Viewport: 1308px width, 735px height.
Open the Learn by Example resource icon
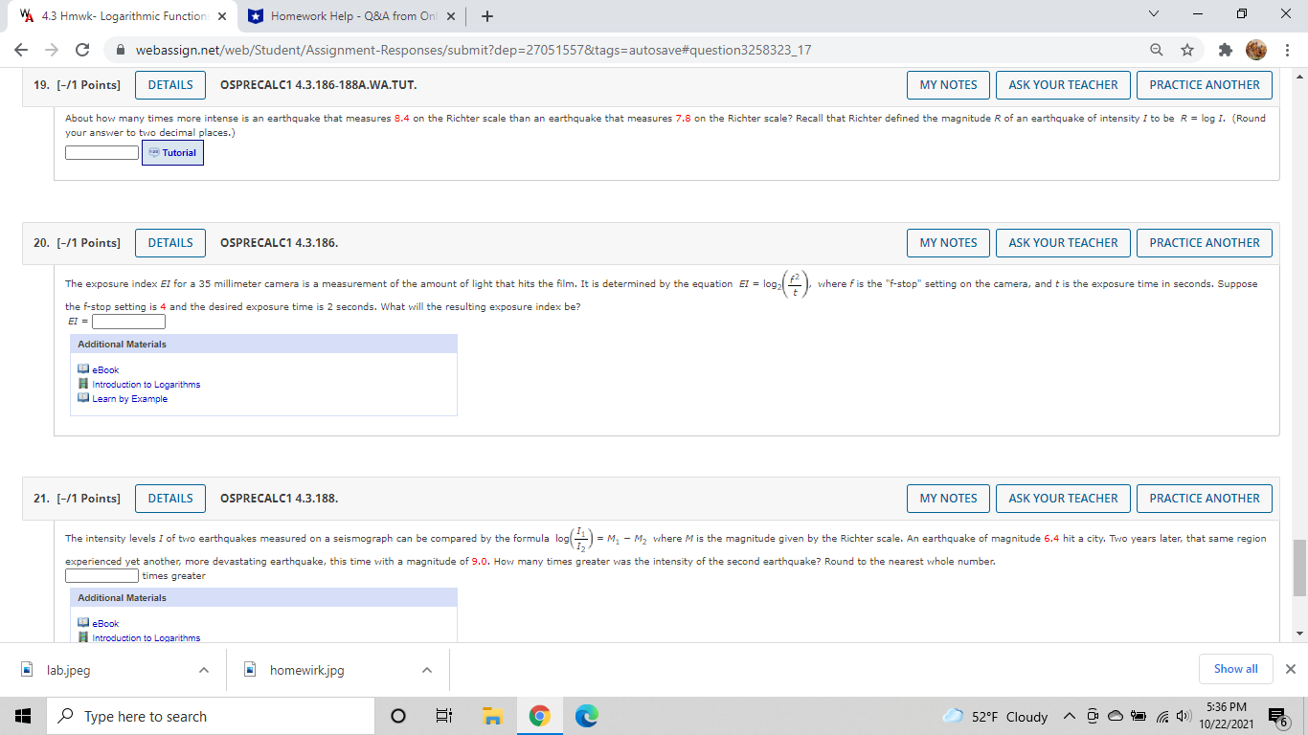[83, 399]
